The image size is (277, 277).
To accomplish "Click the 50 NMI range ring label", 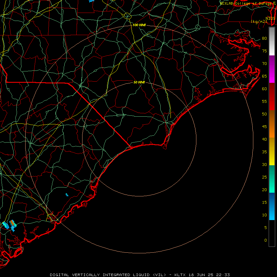I will [x=139, y=82].
